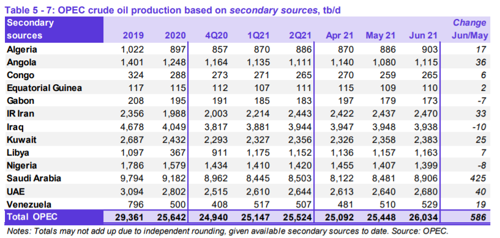Click the Total OPEC Jun 21 value 26,034
500x238 pixels.
(x=423, y=217)
